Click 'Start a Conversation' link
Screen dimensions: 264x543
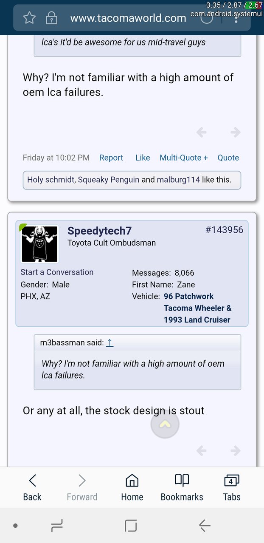[57, 272]
